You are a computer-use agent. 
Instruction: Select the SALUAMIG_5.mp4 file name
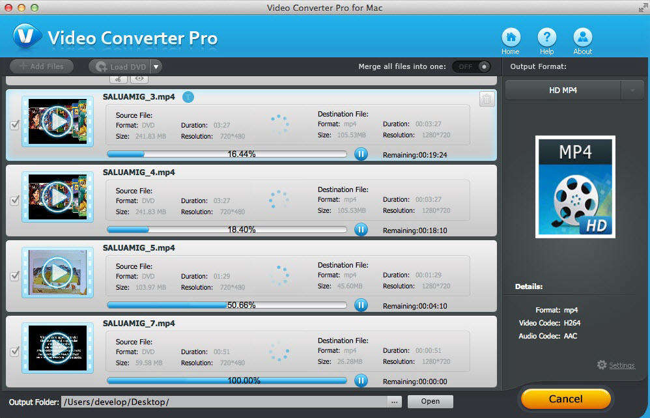[139, 247]
